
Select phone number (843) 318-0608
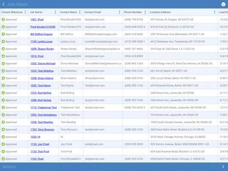coord(134,34)
